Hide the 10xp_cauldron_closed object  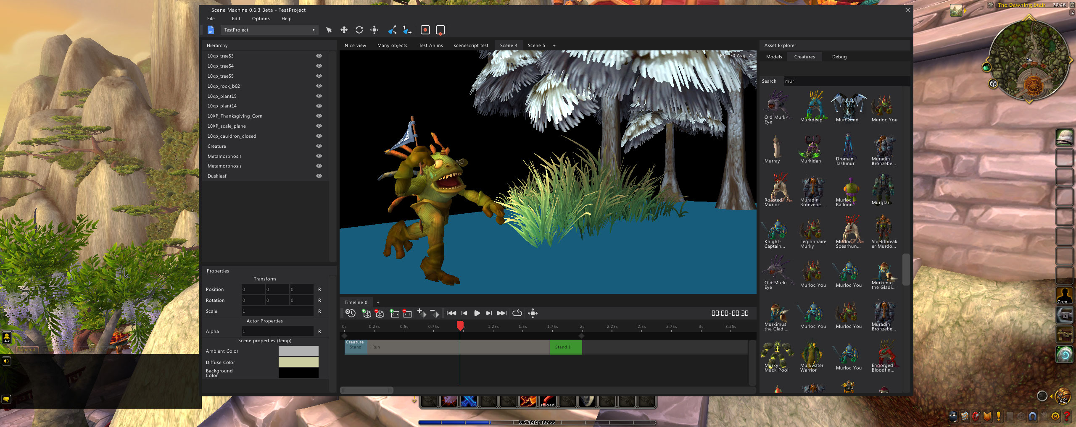point(319,136)
